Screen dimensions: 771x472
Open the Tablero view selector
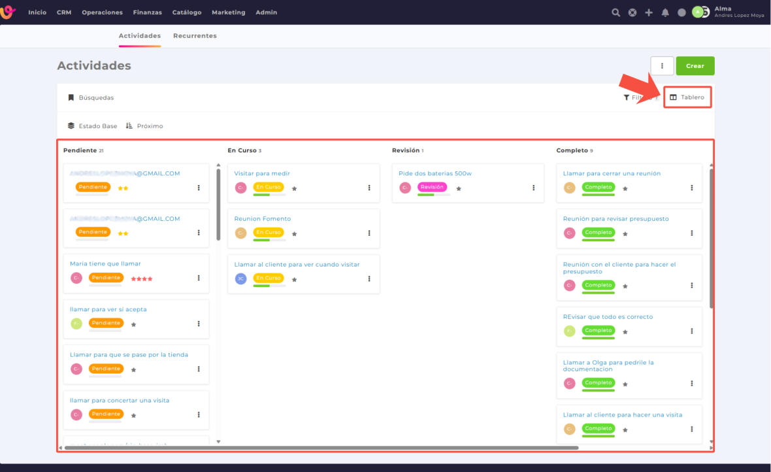[687, 97]
